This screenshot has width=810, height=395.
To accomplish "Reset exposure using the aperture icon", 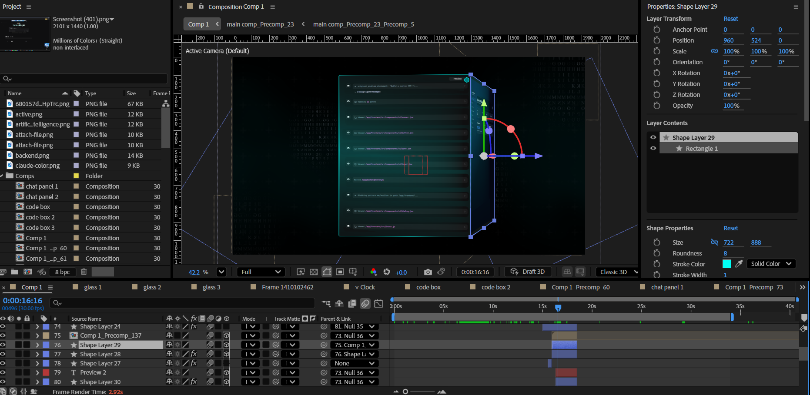I will click(x=387, y=272).
